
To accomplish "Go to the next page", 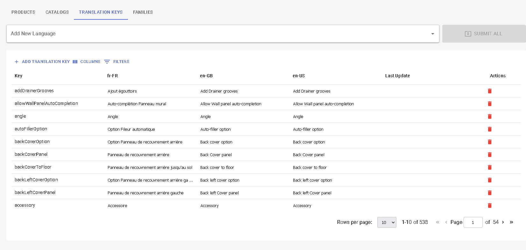I will coord(503,222).
